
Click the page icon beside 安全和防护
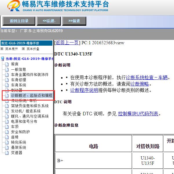[x=7, y=132]
